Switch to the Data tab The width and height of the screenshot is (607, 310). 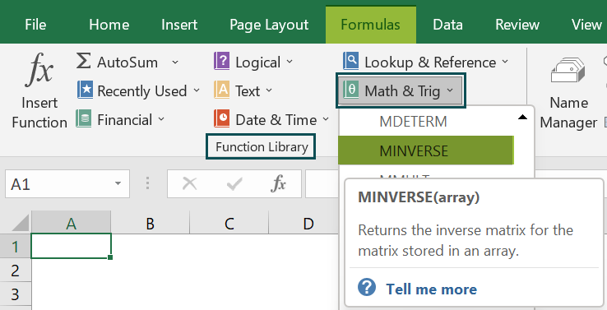pyautogui.click(x=447, y=25)
